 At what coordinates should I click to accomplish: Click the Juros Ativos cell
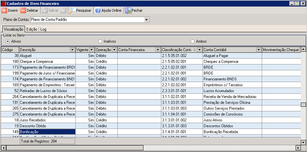point(233,120)
